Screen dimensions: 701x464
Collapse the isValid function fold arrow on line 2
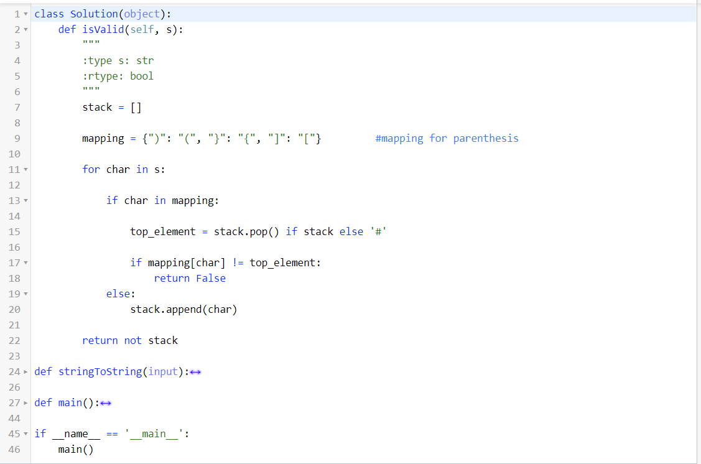pos(26,30)
